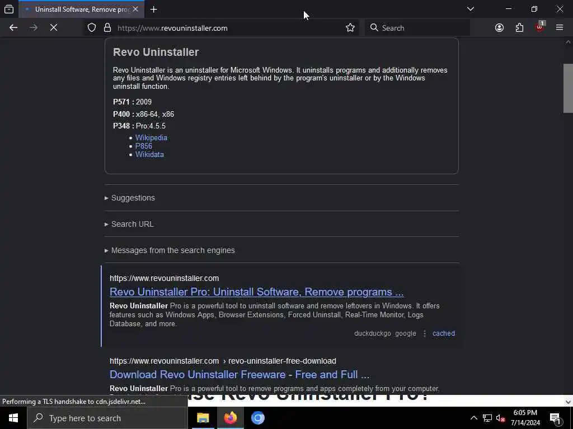Open the Wikidata link
The height and width of the screenshot is (429, 573).
pyautogui.click(x=149, y=154)
